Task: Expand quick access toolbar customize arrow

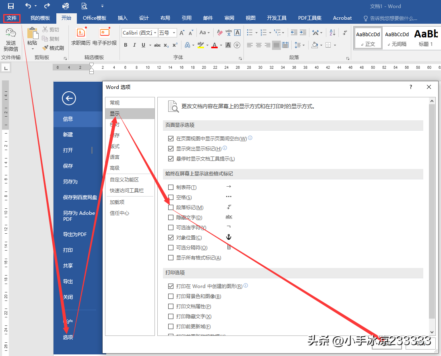Action: (x=102, y=6)
